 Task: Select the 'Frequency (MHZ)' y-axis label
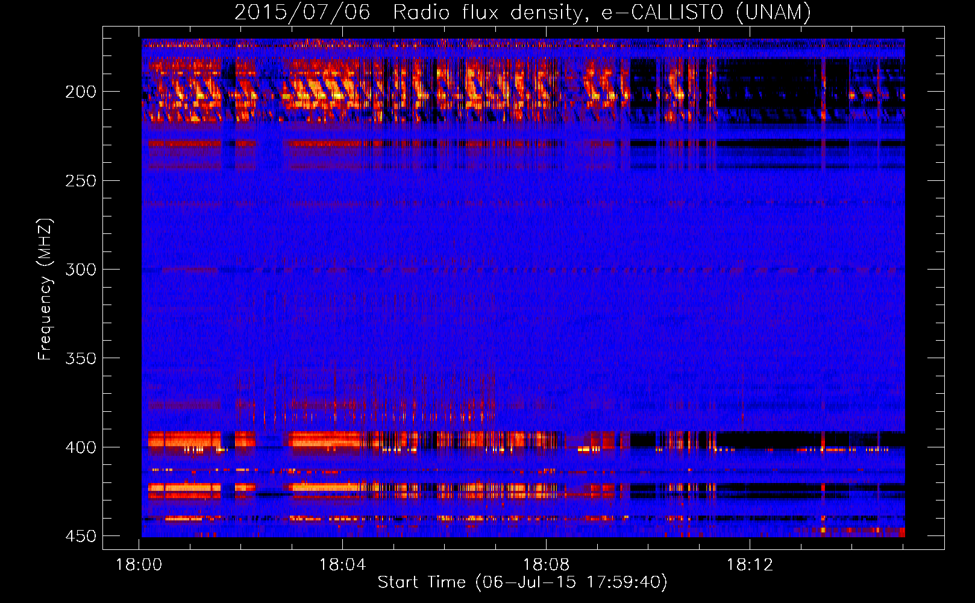45,289
